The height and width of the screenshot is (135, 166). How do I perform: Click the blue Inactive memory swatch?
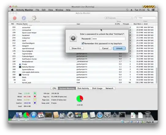coord(35,103)
